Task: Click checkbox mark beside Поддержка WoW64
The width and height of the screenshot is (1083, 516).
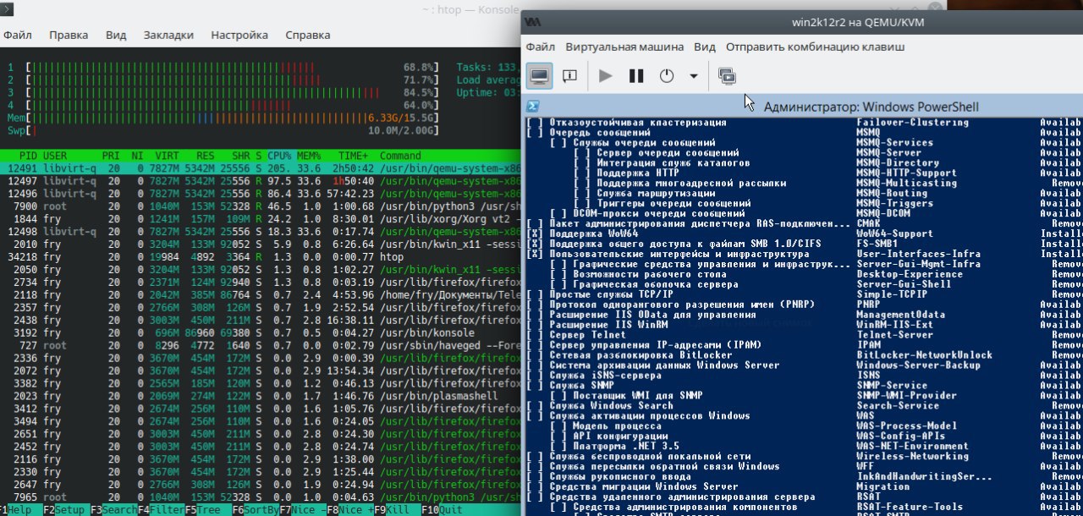Action: (535, 233)
